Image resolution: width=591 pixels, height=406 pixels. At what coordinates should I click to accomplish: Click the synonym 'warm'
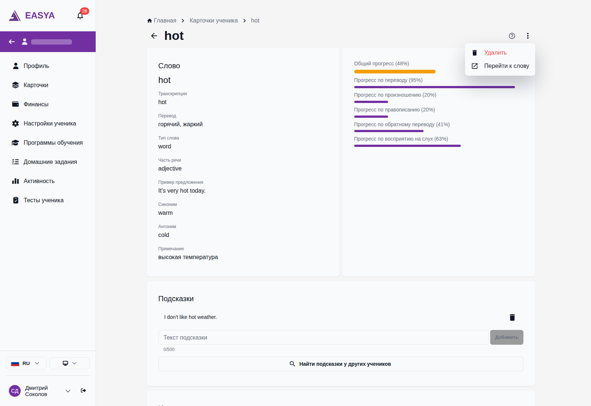point(165,213)
